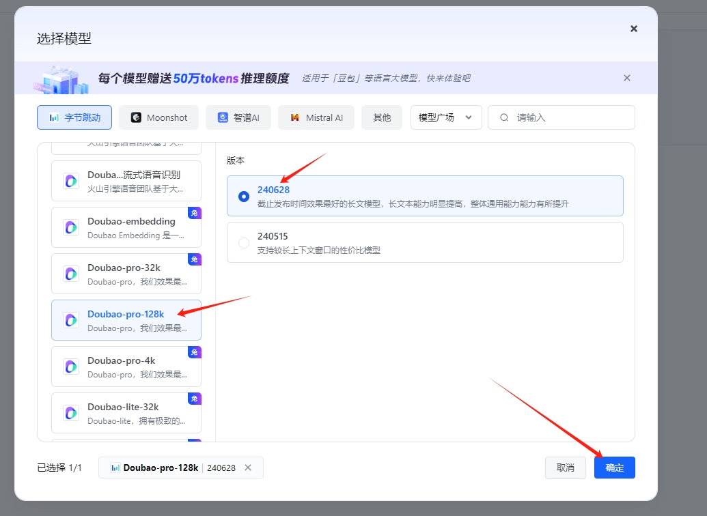Click the Doubao-lite-32k model icon

point(71,413)
